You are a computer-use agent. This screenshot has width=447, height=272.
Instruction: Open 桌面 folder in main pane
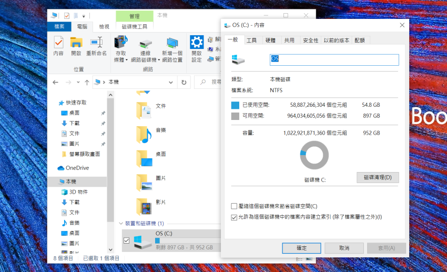pos(151,158)
